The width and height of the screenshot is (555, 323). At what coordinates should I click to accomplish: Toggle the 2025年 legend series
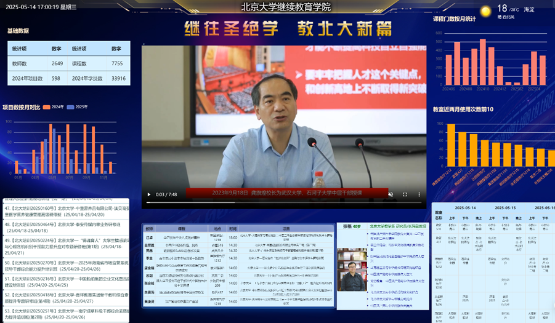point(77,107)
